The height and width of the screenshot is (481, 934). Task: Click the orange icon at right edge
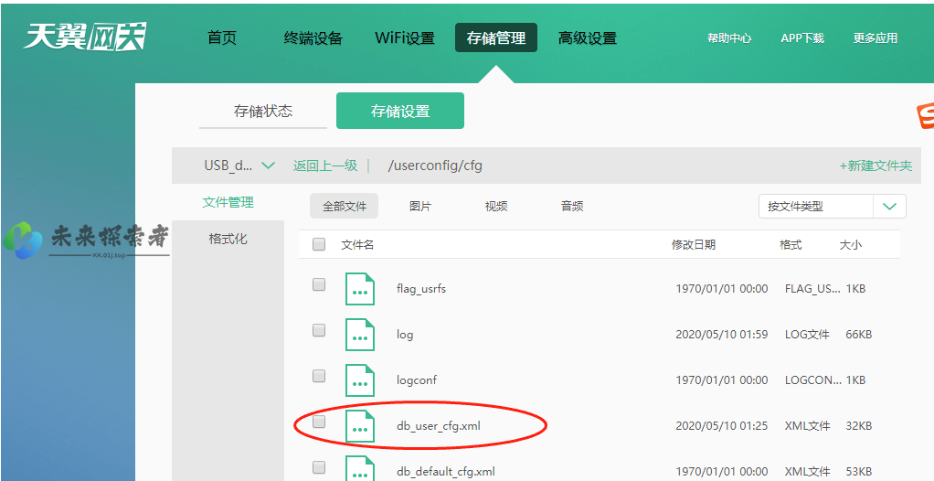coord(925,116)
